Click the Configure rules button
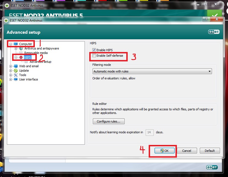The height and width of the screenshot is (177, 228). [109, 121]
